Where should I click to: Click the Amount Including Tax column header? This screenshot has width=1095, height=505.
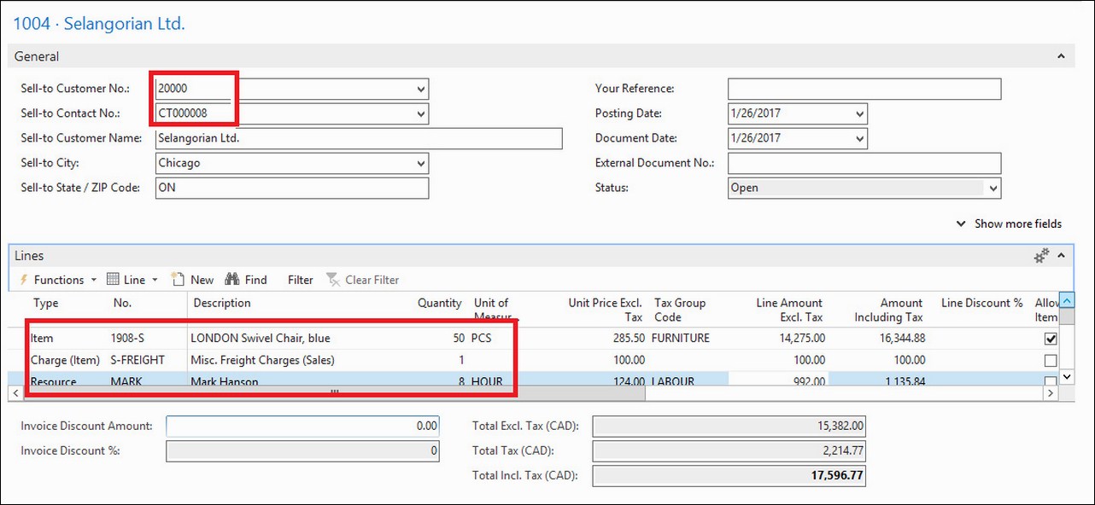click(888, 310)
